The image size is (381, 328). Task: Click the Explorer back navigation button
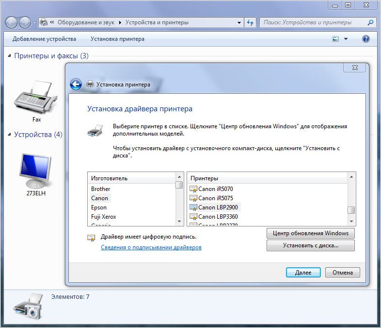click(12, 22)
